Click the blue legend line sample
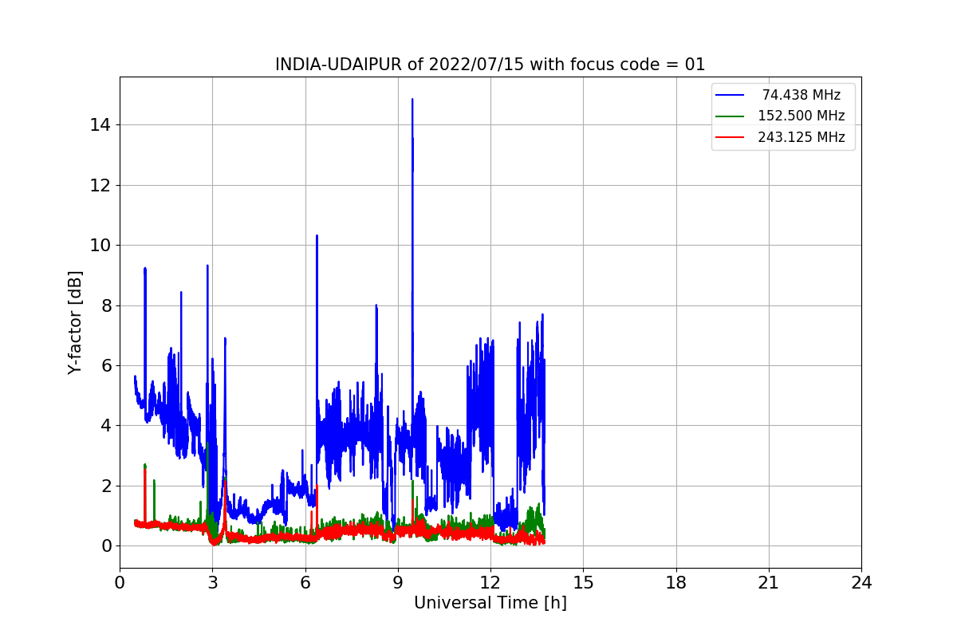The image size is (957, 638). click(x=730, y=95)
